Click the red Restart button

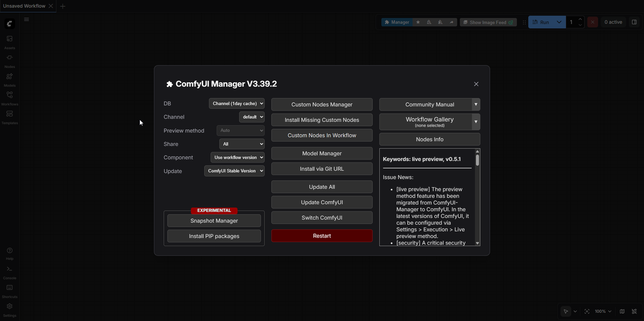pyautogui.click(x=322, y=236)
